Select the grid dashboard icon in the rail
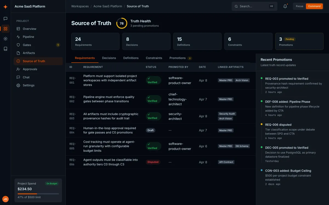The image size is (329, 205). point(5,29)
